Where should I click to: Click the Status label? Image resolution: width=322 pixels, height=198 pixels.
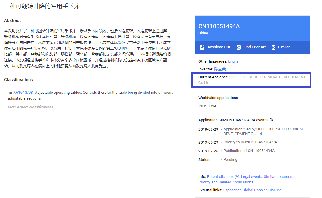pos(204,160)
